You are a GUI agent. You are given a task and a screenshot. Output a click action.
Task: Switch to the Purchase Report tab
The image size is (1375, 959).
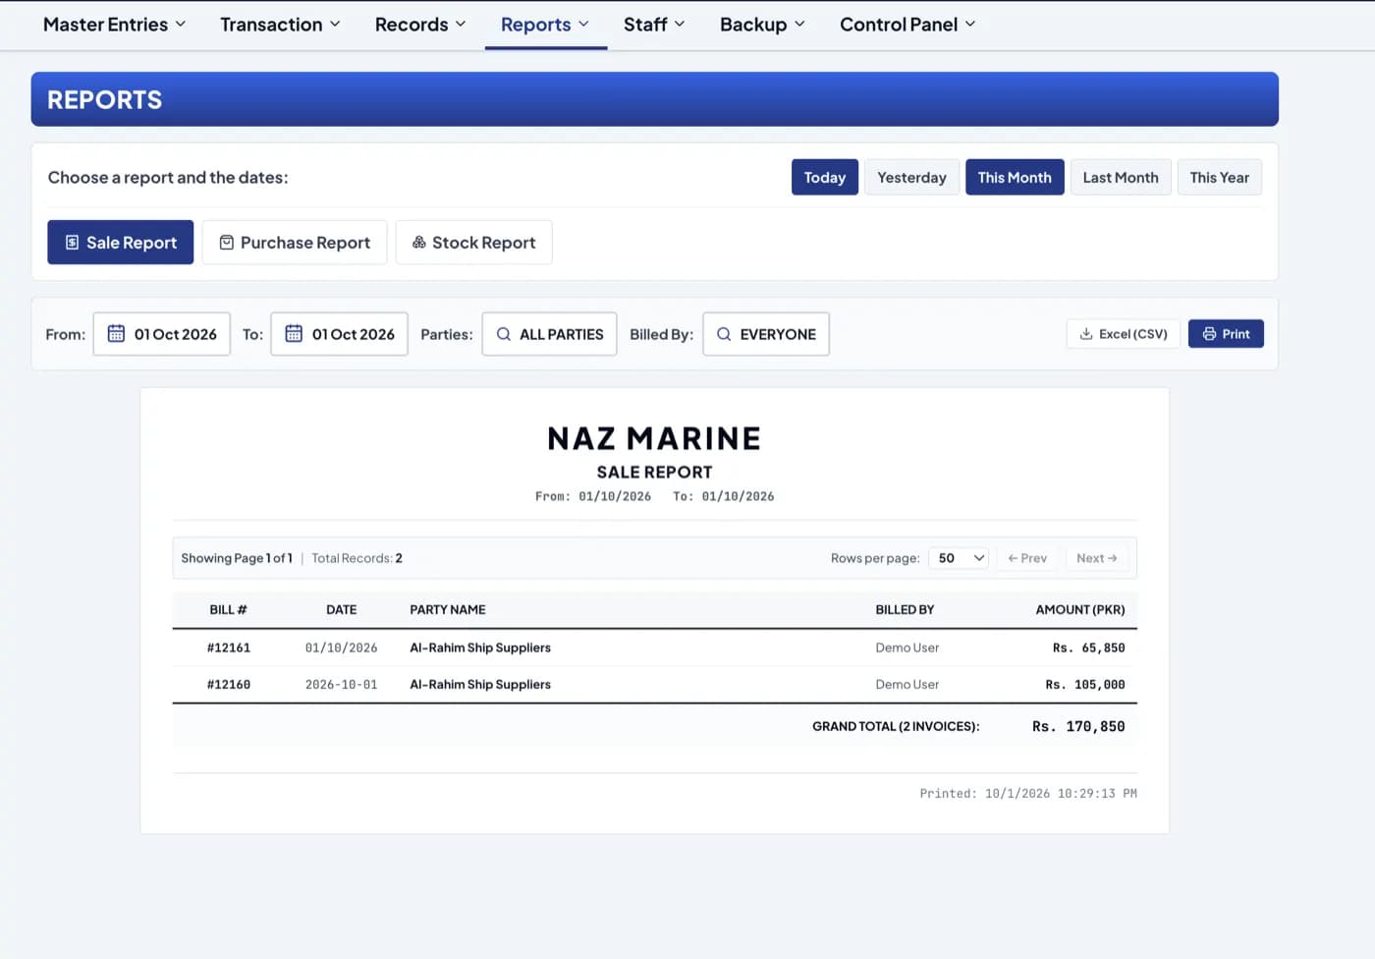click(295, 242)
